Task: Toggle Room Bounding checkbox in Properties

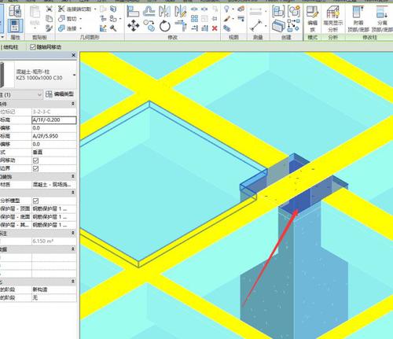Action: [x=36, y=168]
